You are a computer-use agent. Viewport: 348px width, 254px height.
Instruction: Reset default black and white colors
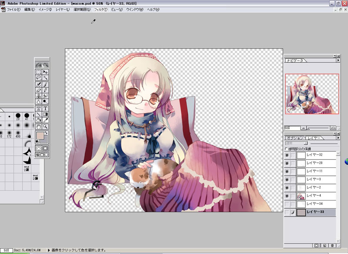click(37, 141)
